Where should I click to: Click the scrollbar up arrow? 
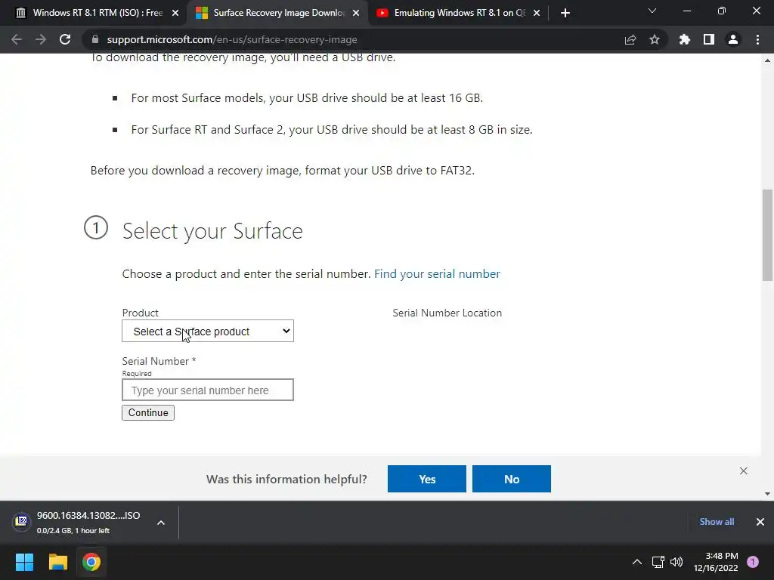pyautogui.click(x=767, y=60)
